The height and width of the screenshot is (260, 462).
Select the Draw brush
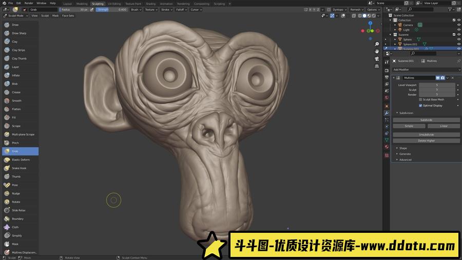pyautogui.click(x=20, y=25)
